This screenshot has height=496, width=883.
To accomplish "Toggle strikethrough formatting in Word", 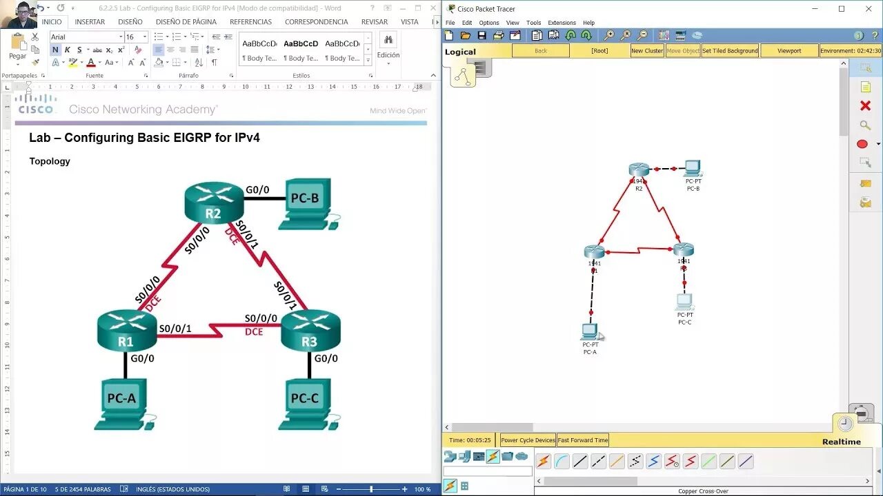I will pos(97,50).
